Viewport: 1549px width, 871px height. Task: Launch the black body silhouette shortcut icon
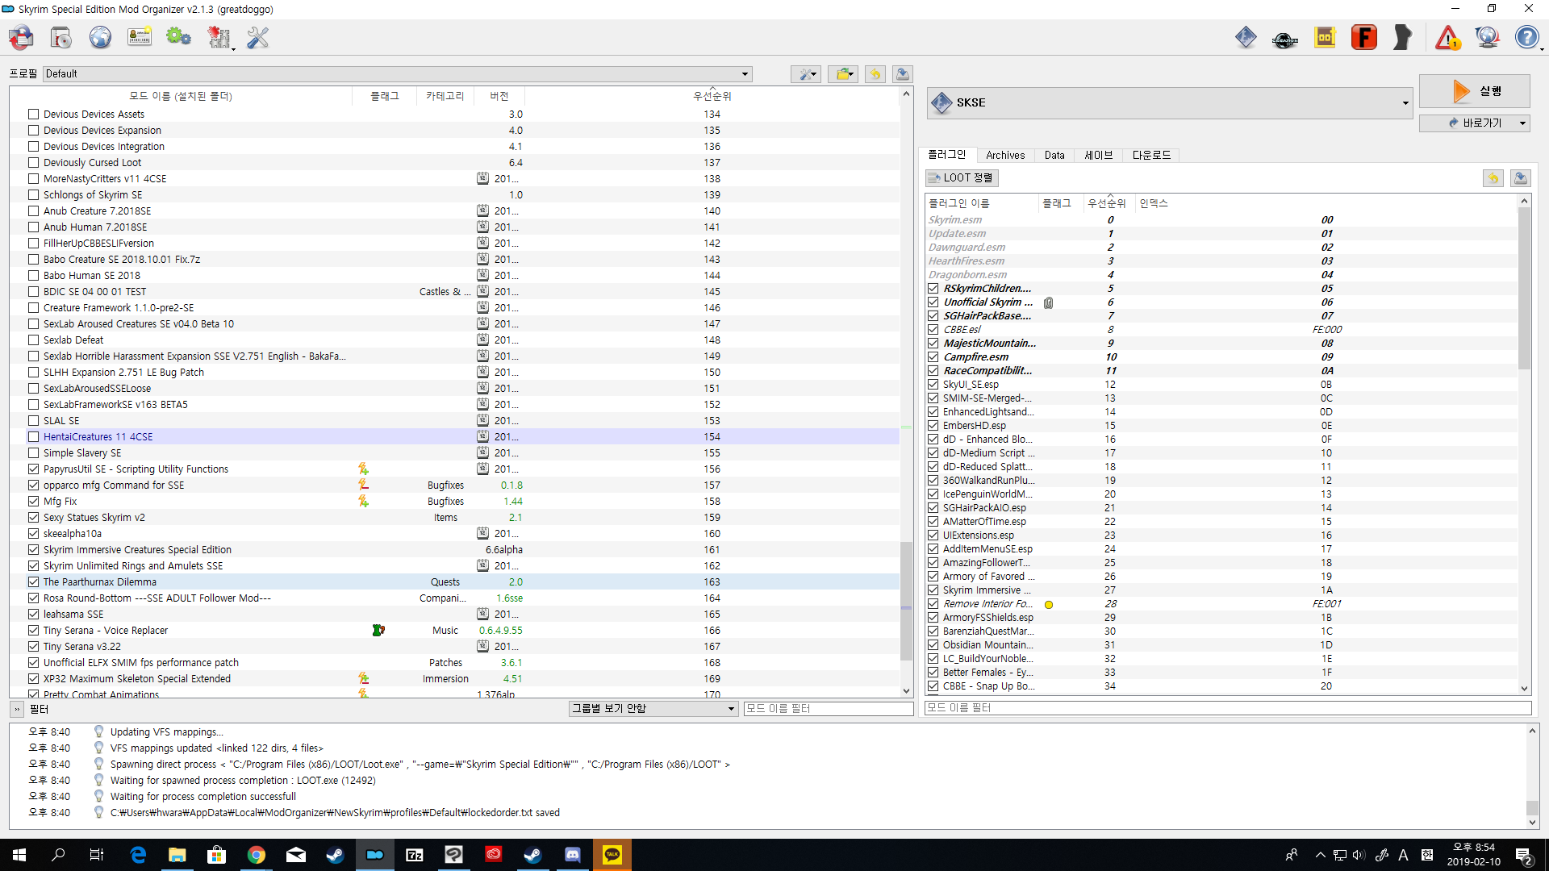pos(1403,37)
